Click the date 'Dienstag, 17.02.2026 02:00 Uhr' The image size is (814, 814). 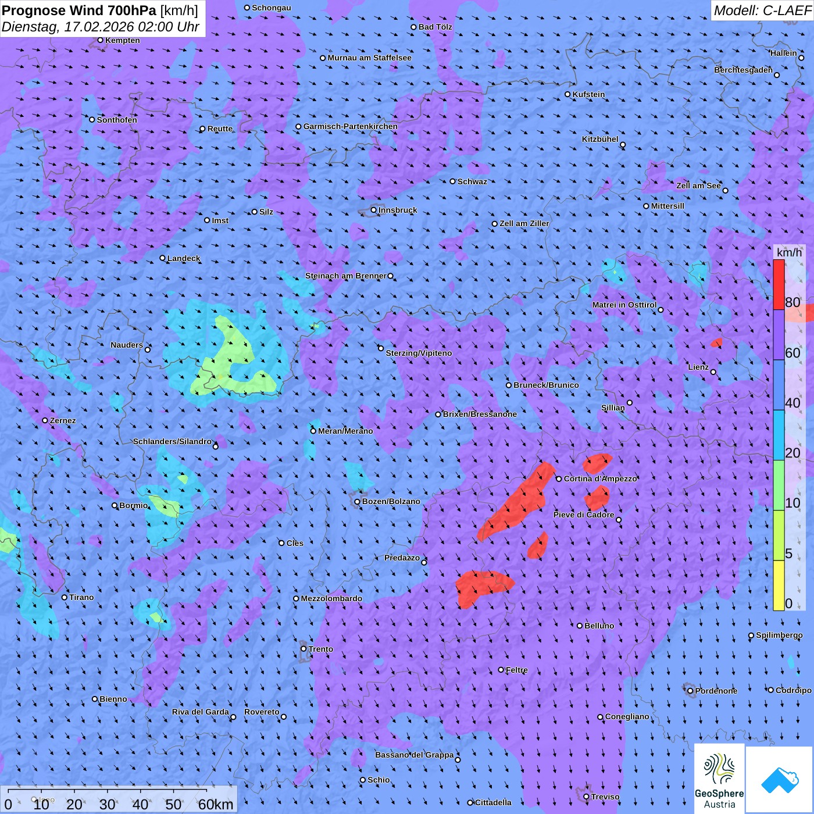[x=101, y=27]
